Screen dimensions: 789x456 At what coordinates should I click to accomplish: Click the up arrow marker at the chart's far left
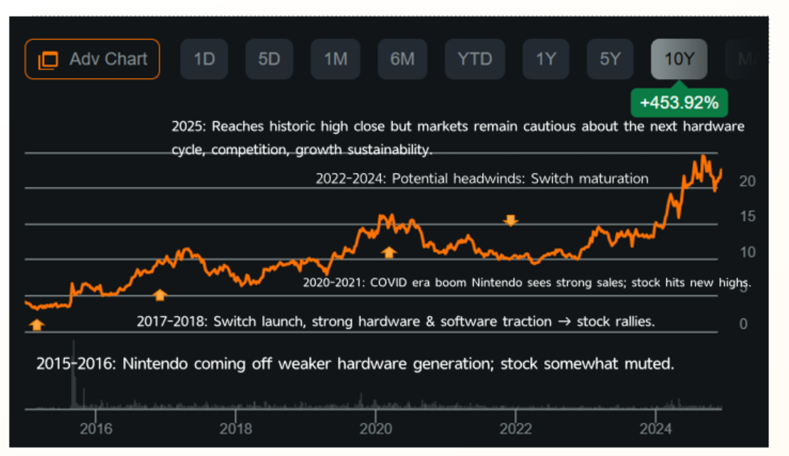pyautogui.click(x=36, y=324)
